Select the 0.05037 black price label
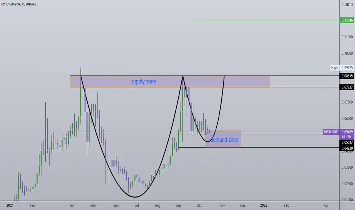This screenshot has height=210, width=355. [347, 142]
